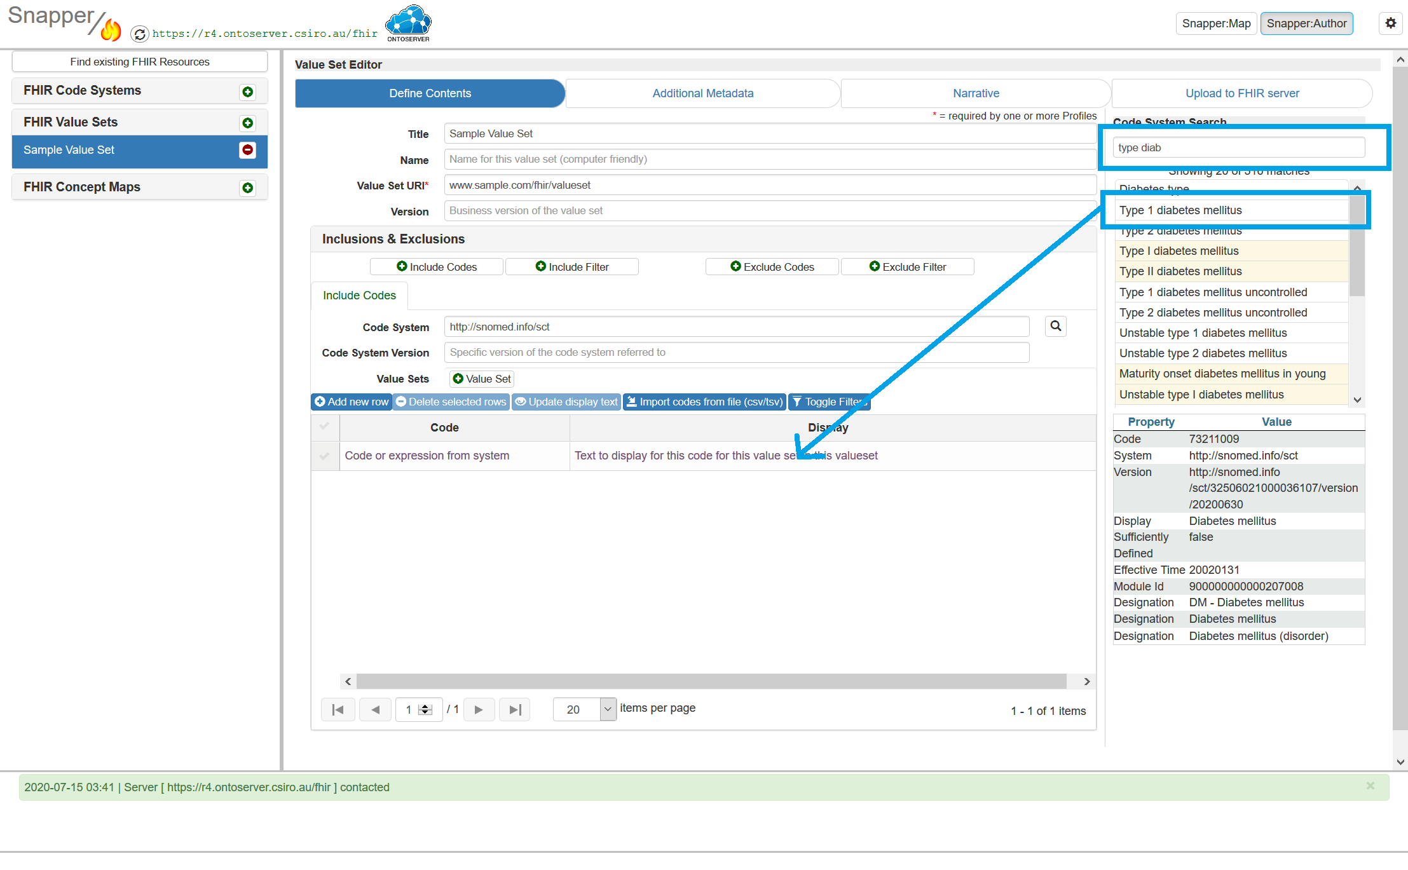Click Delete selected rows

pyautogui.click(x=451, y=402)
